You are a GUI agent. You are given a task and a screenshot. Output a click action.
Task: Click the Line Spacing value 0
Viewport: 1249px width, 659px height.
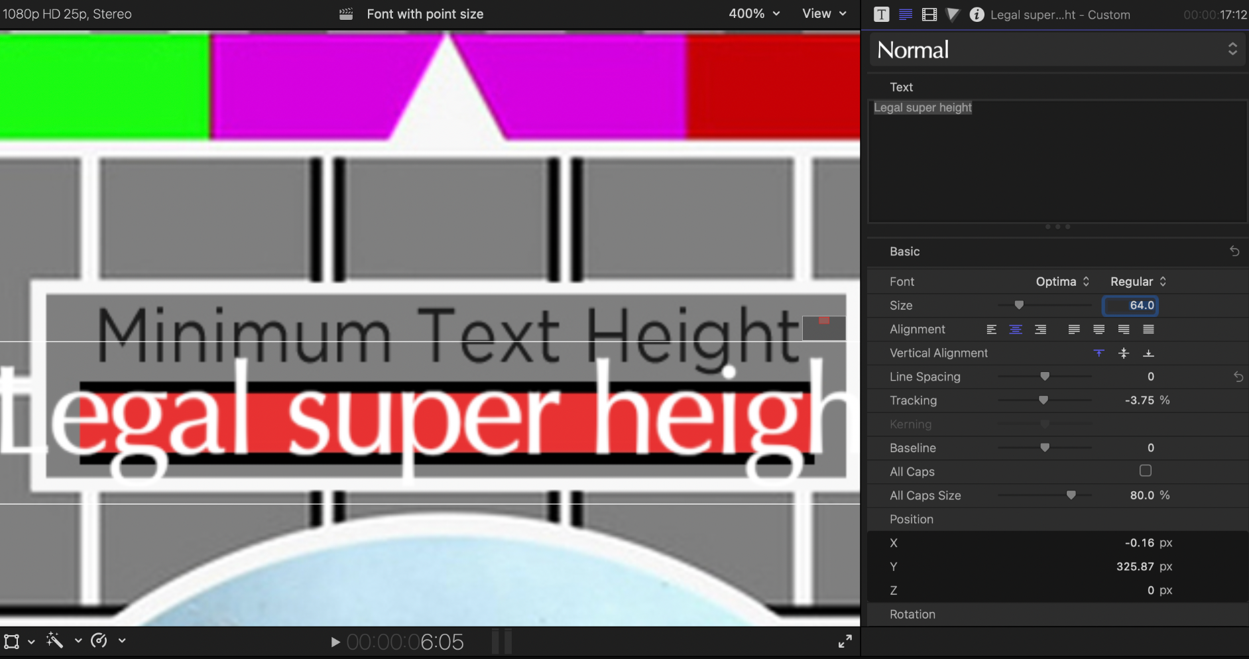click(1151, 377)
